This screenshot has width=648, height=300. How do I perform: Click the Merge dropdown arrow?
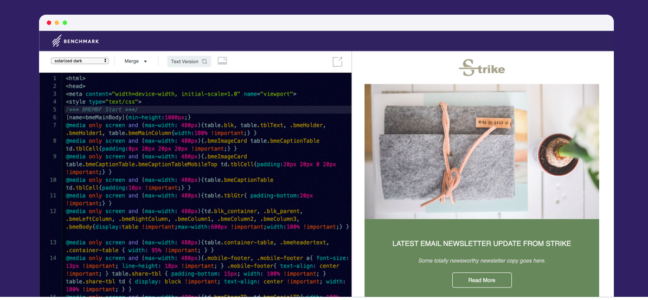pyautogui.click(x=145, y=62)
